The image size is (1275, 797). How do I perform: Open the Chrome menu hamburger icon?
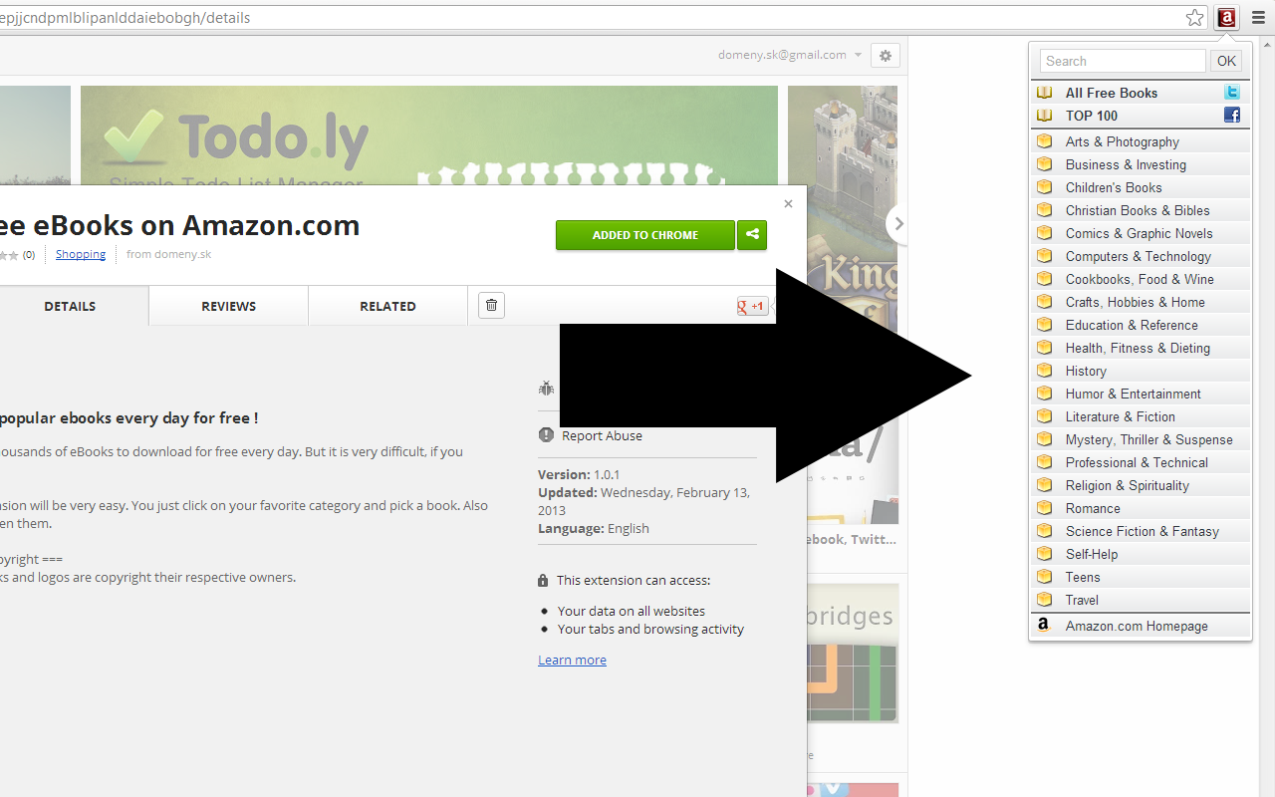(1258, 18)
